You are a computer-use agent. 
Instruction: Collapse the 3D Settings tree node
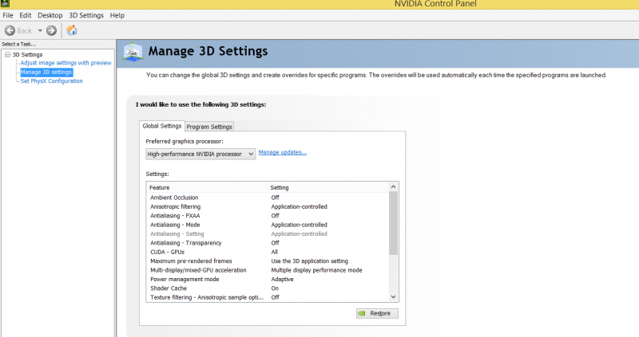7,54
